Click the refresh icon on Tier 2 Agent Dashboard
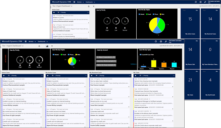This screenshot has height=128, width=221. tap(89, 6)
